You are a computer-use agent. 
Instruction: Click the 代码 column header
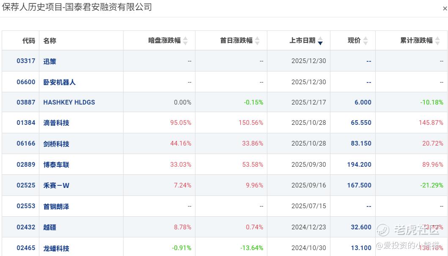(x=29, y=41)
